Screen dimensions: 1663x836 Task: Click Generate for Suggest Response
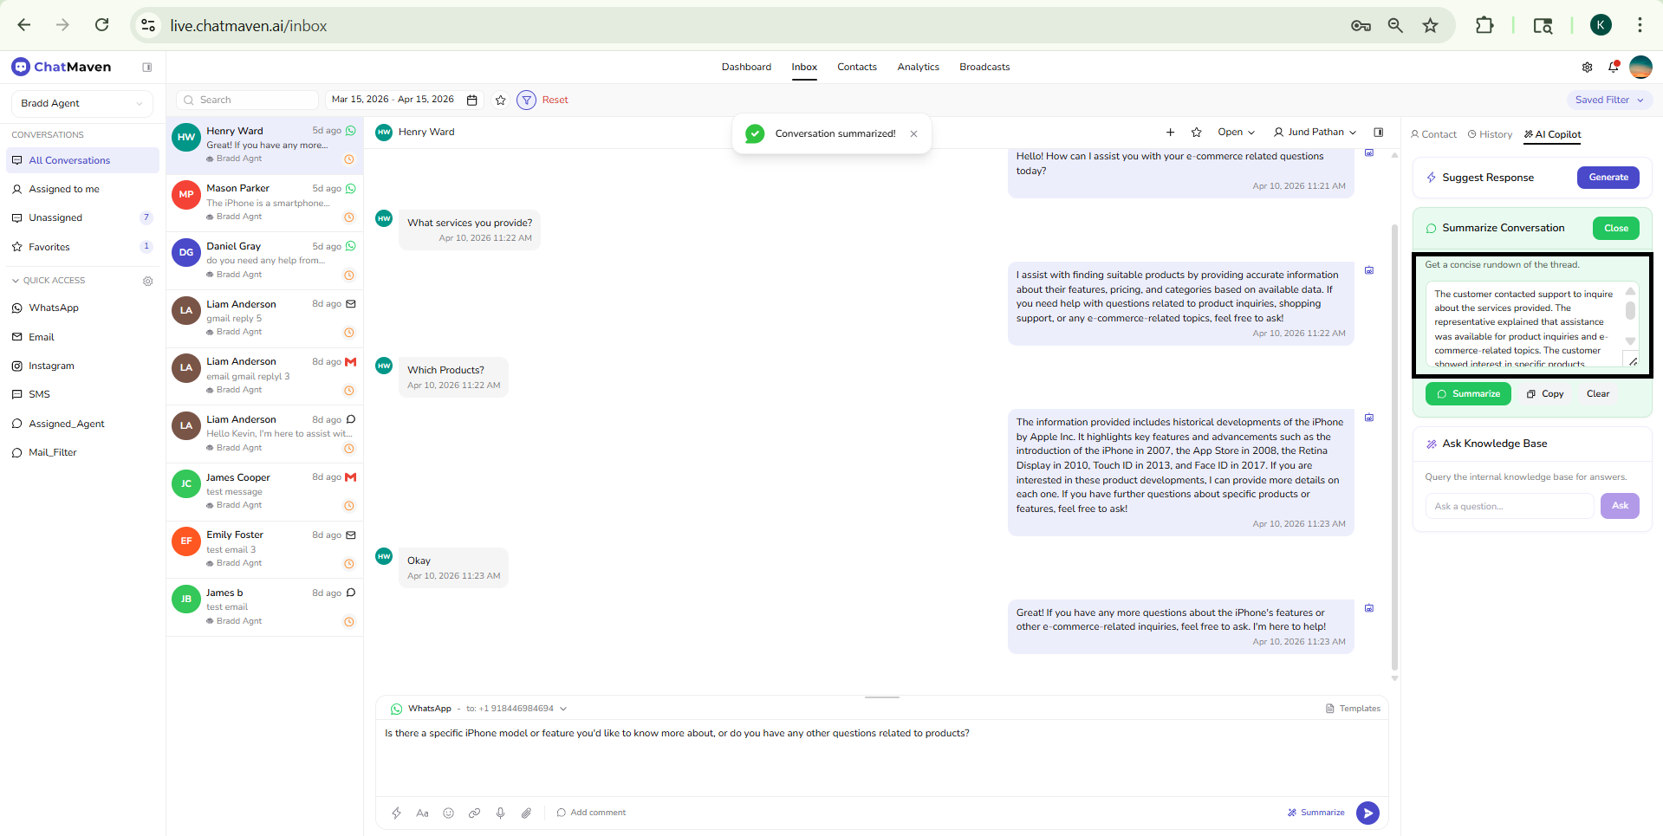point(1608,178)
